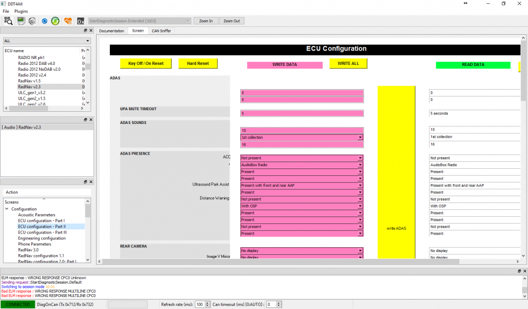528x309 pixels.
Task: Click the yellow write ADAS button
Action: click(x=397, y=172)
